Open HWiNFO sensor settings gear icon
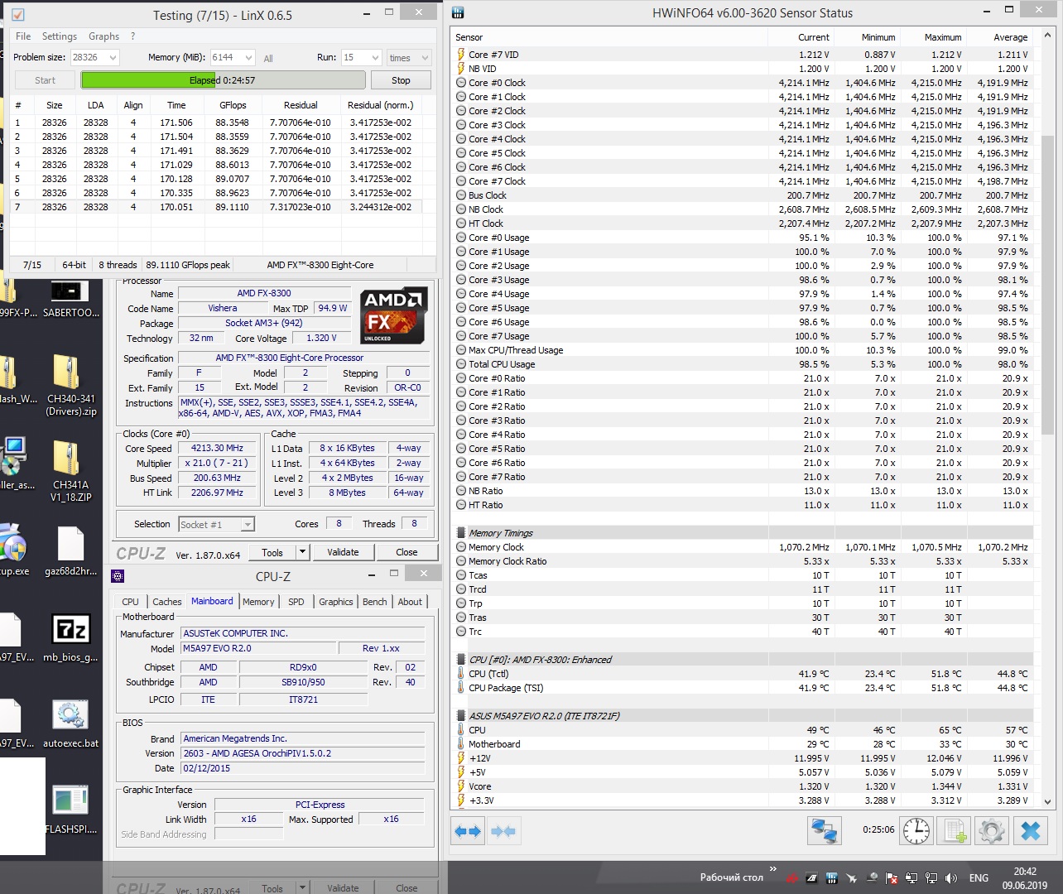This screenshot has width=1063, height=894. (x=992, y=830)
